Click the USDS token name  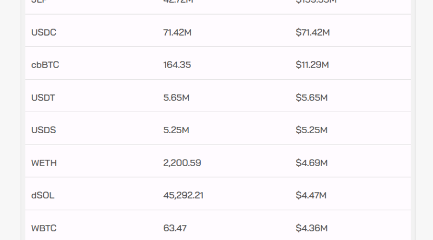click(43, 130)
